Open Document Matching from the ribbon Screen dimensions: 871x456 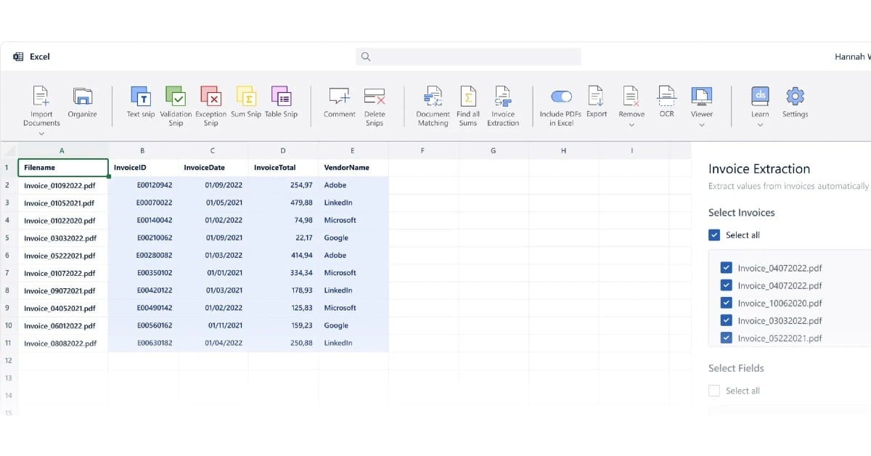(433, 97)
